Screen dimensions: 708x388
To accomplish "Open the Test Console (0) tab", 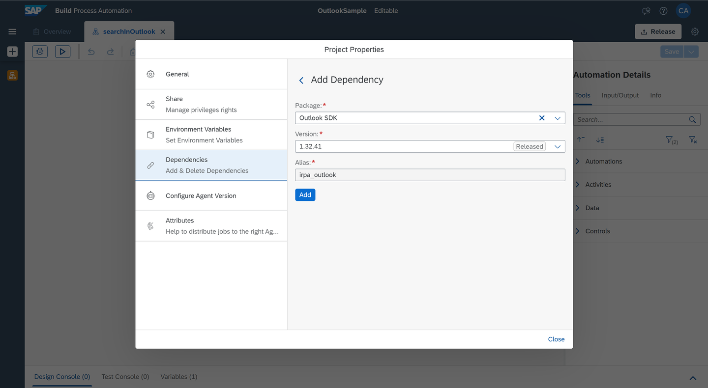I will click(x=125, y=377).
